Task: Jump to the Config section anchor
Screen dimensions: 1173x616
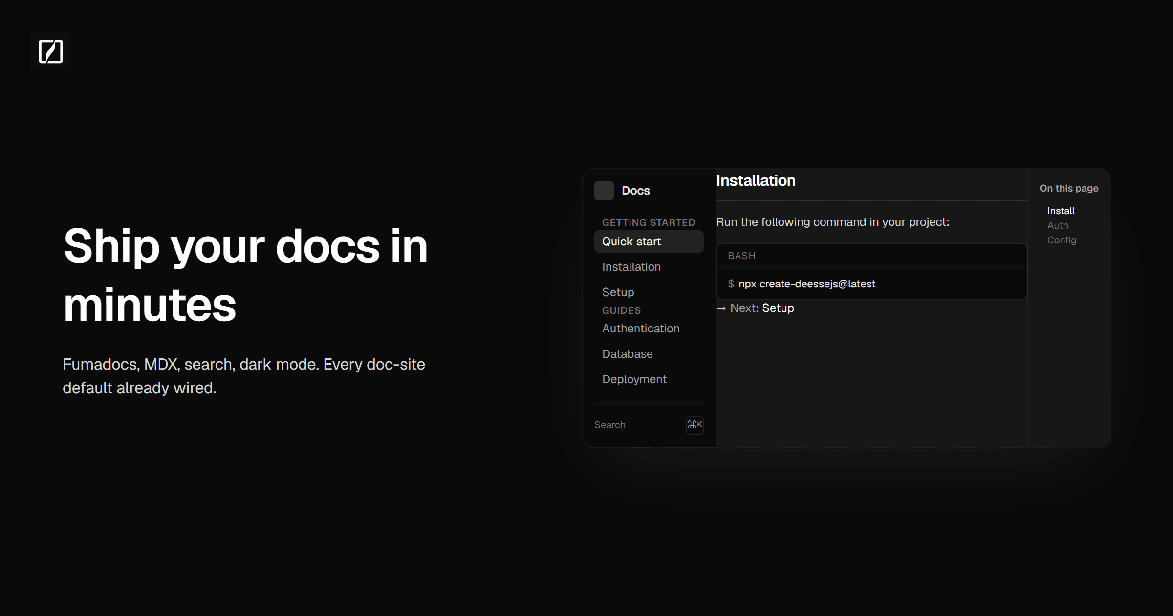Action: point(1062,240)
